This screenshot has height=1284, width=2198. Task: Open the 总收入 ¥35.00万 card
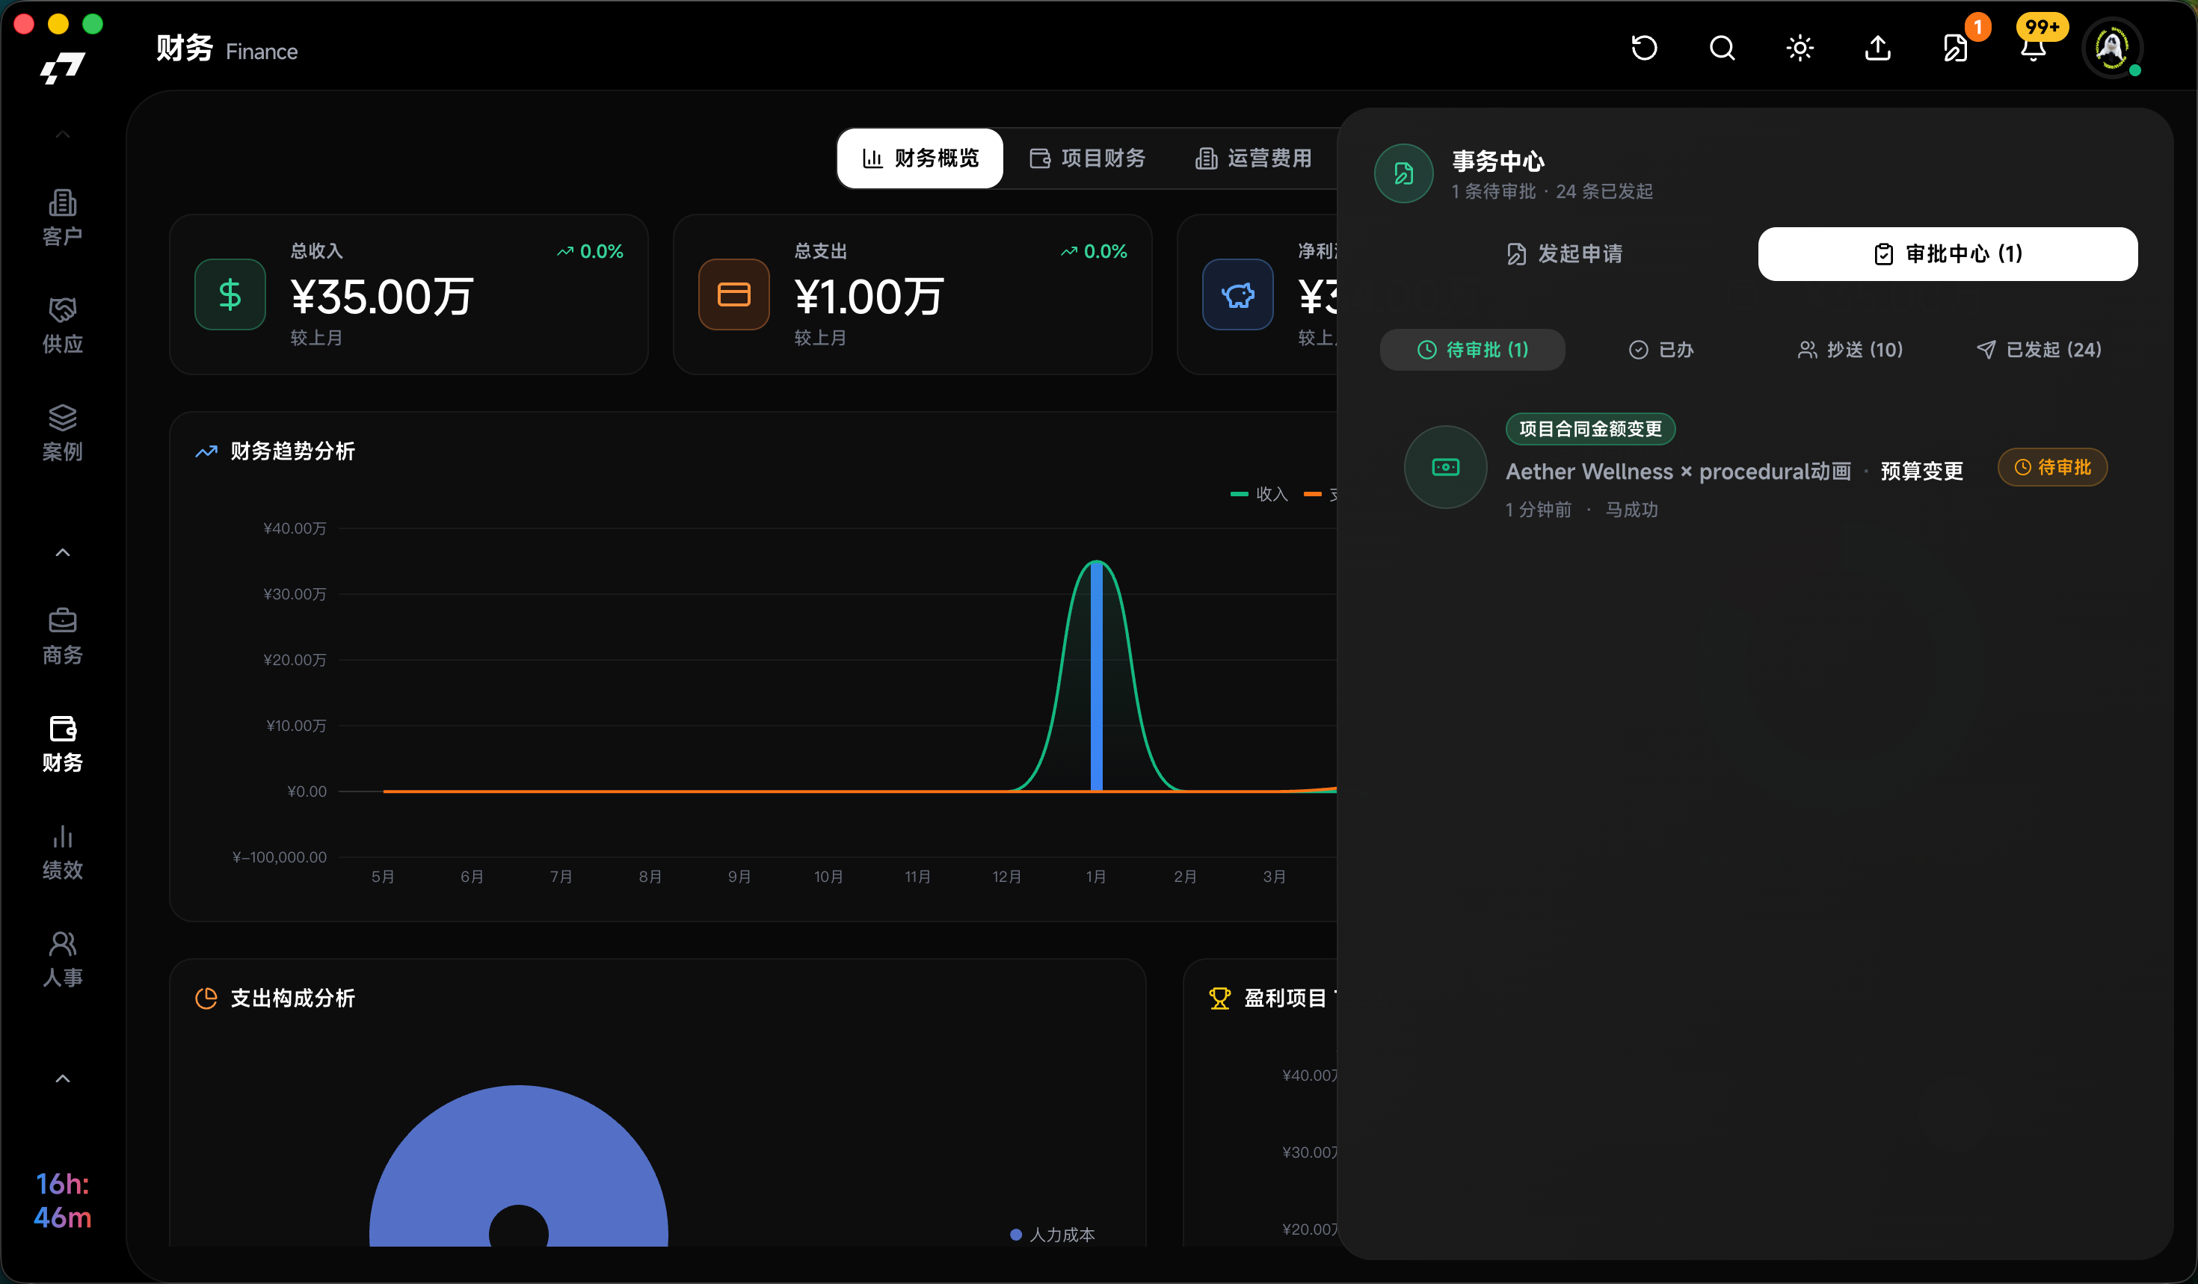pos(408,294)
